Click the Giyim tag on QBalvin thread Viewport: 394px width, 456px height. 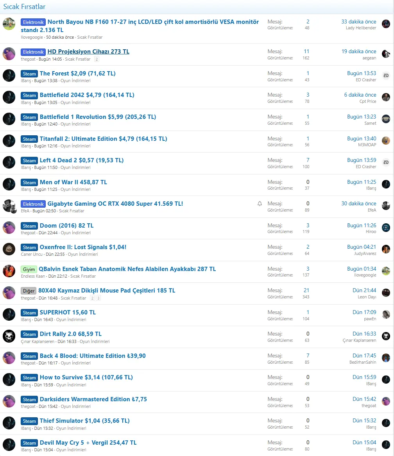pyautogui.click(x=29, y=269)
